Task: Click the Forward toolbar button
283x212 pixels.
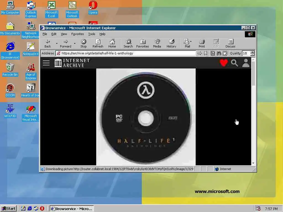Action: (x=65, y=43)
